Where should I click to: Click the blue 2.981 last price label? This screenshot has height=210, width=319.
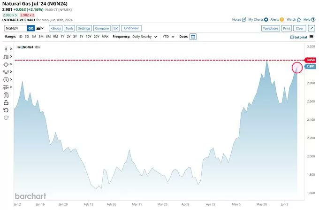(310, 66)
